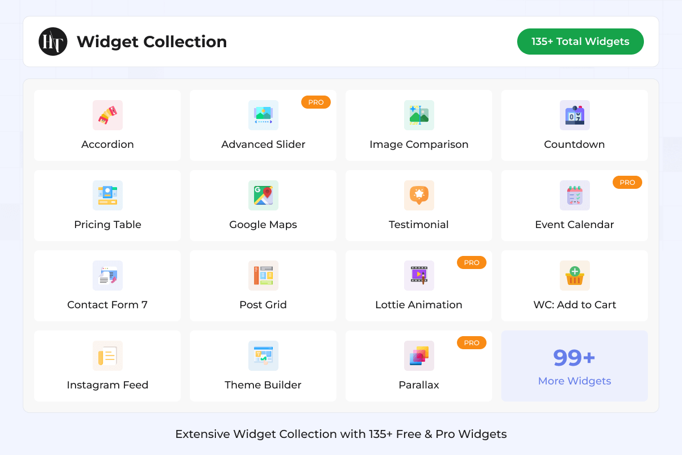Click the Event Calendar label

tap(575, 225)
